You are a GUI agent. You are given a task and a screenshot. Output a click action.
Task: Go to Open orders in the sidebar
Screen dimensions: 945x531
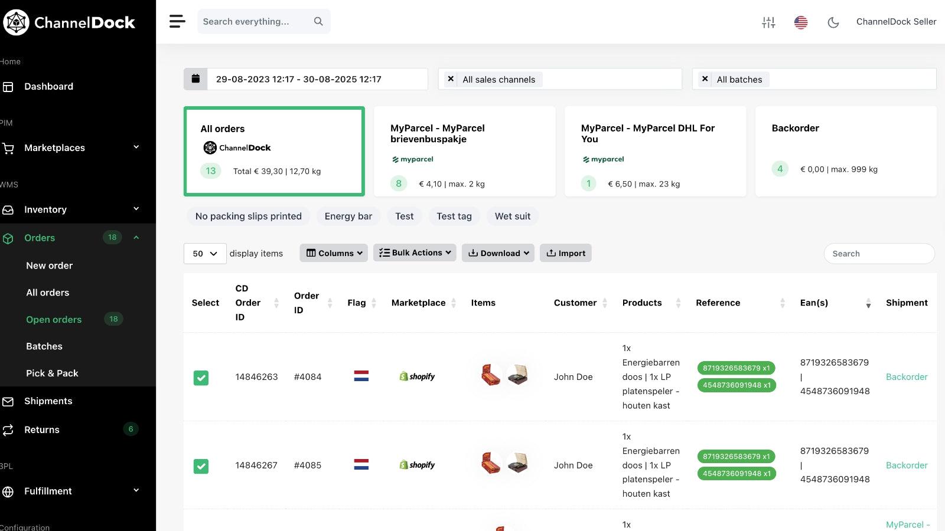coord(54,319)
